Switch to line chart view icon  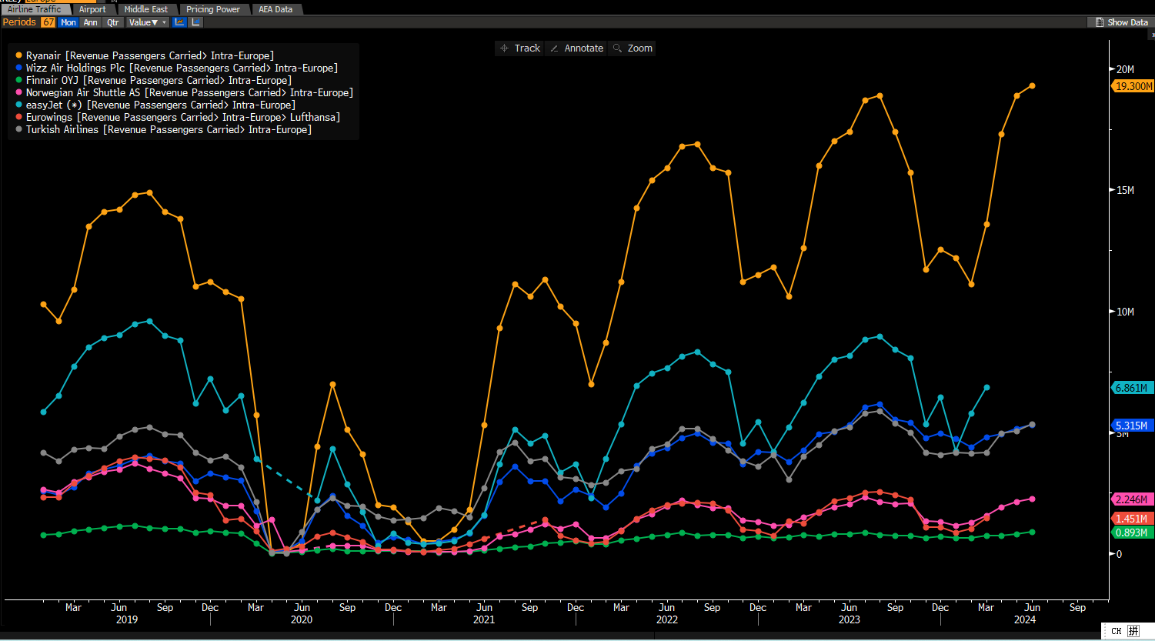(x=179, y=22)
